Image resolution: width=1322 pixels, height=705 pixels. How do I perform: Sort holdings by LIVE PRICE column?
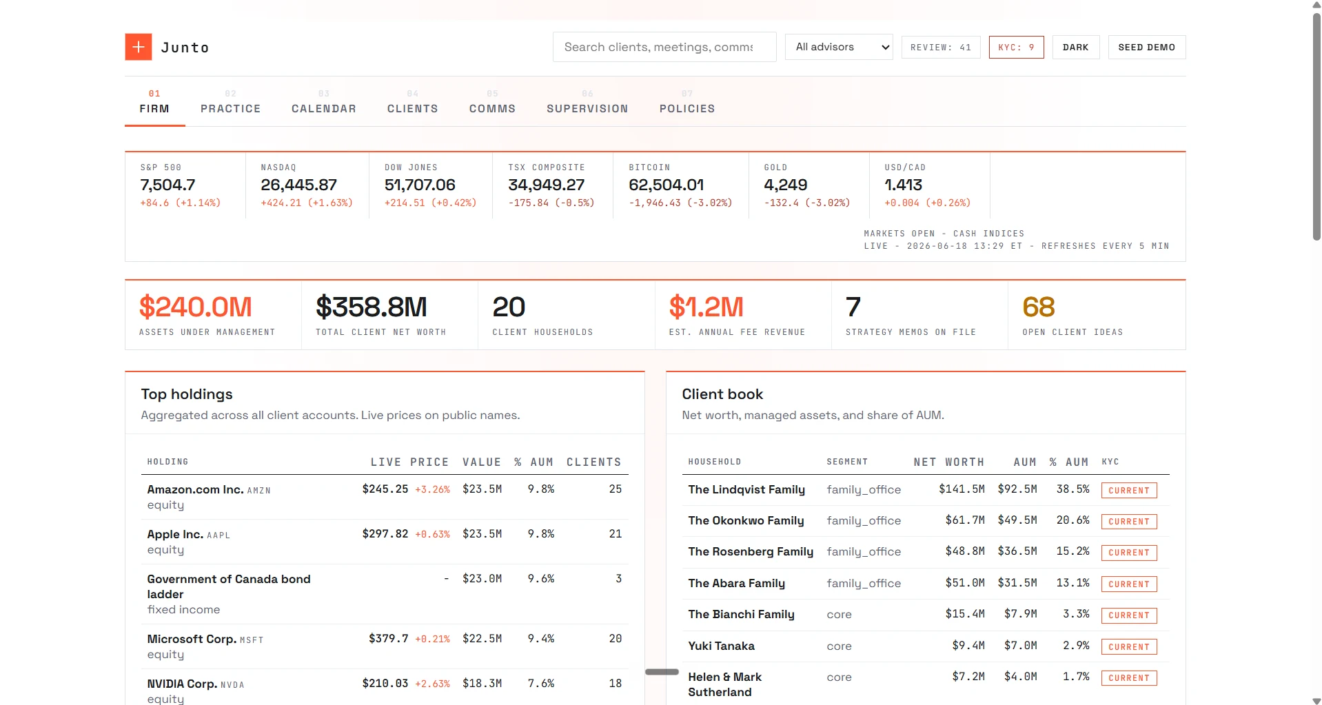409,462
